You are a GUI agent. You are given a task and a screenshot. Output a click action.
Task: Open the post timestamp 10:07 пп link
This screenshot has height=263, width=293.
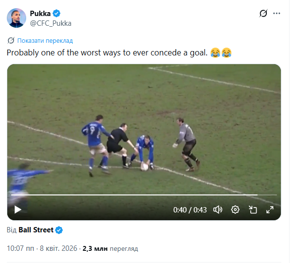point(42,248)
